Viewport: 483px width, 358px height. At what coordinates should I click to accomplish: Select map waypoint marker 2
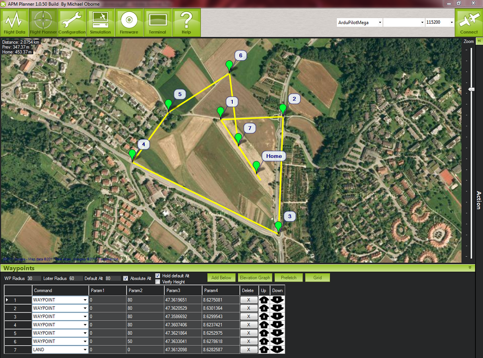(283, 109)
